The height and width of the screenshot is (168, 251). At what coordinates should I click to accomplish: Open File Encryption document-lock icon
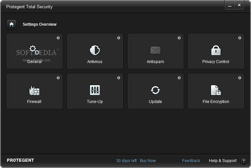pyautogui.click(x=216, y=90)
